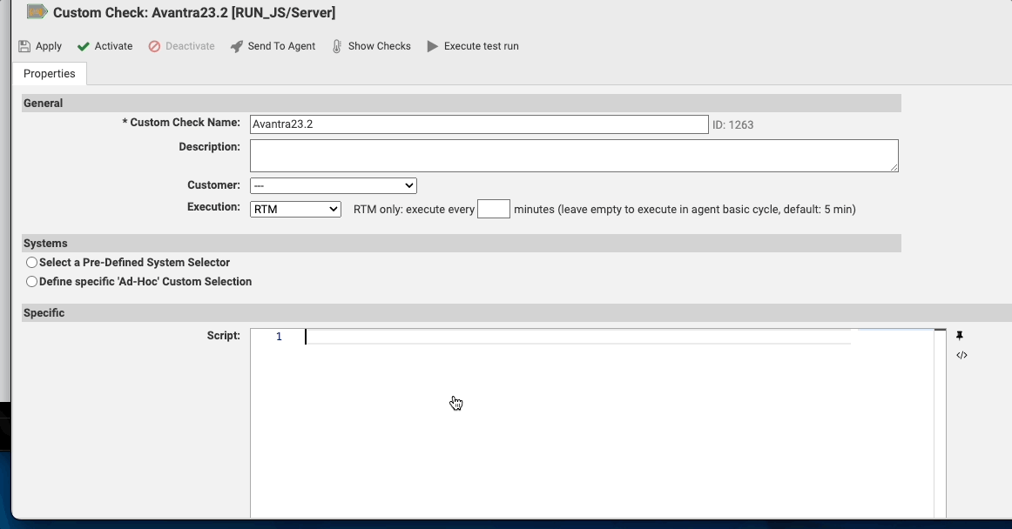Screen dimensions: 1012x529
Task: Choose the Ad-Hoc Custom Selection option
Action: pos(31,281)
